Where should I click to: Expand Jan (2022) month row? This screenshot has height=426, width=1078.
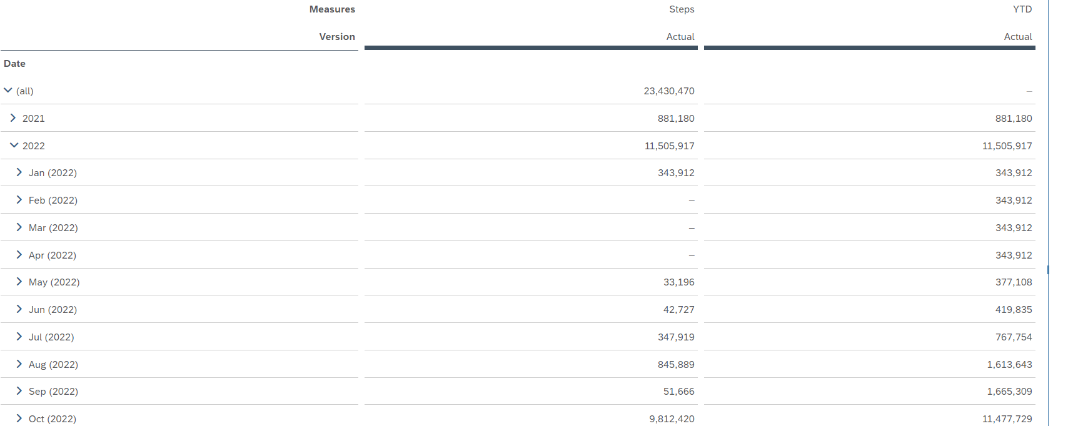19,172
